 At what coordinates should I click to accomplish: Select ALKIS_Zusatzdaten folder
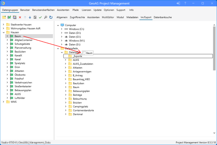(x=83, y=64)
